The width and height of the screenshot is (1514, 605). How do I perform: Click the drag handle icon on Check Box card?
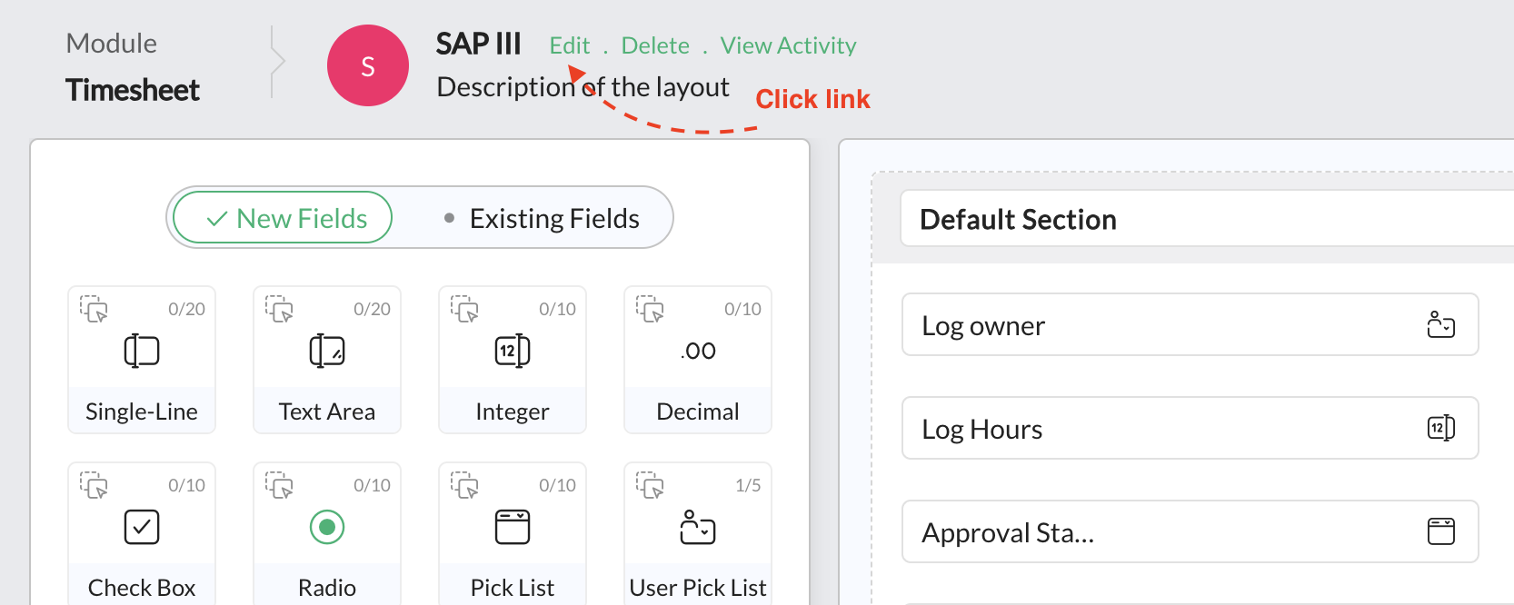94,485
